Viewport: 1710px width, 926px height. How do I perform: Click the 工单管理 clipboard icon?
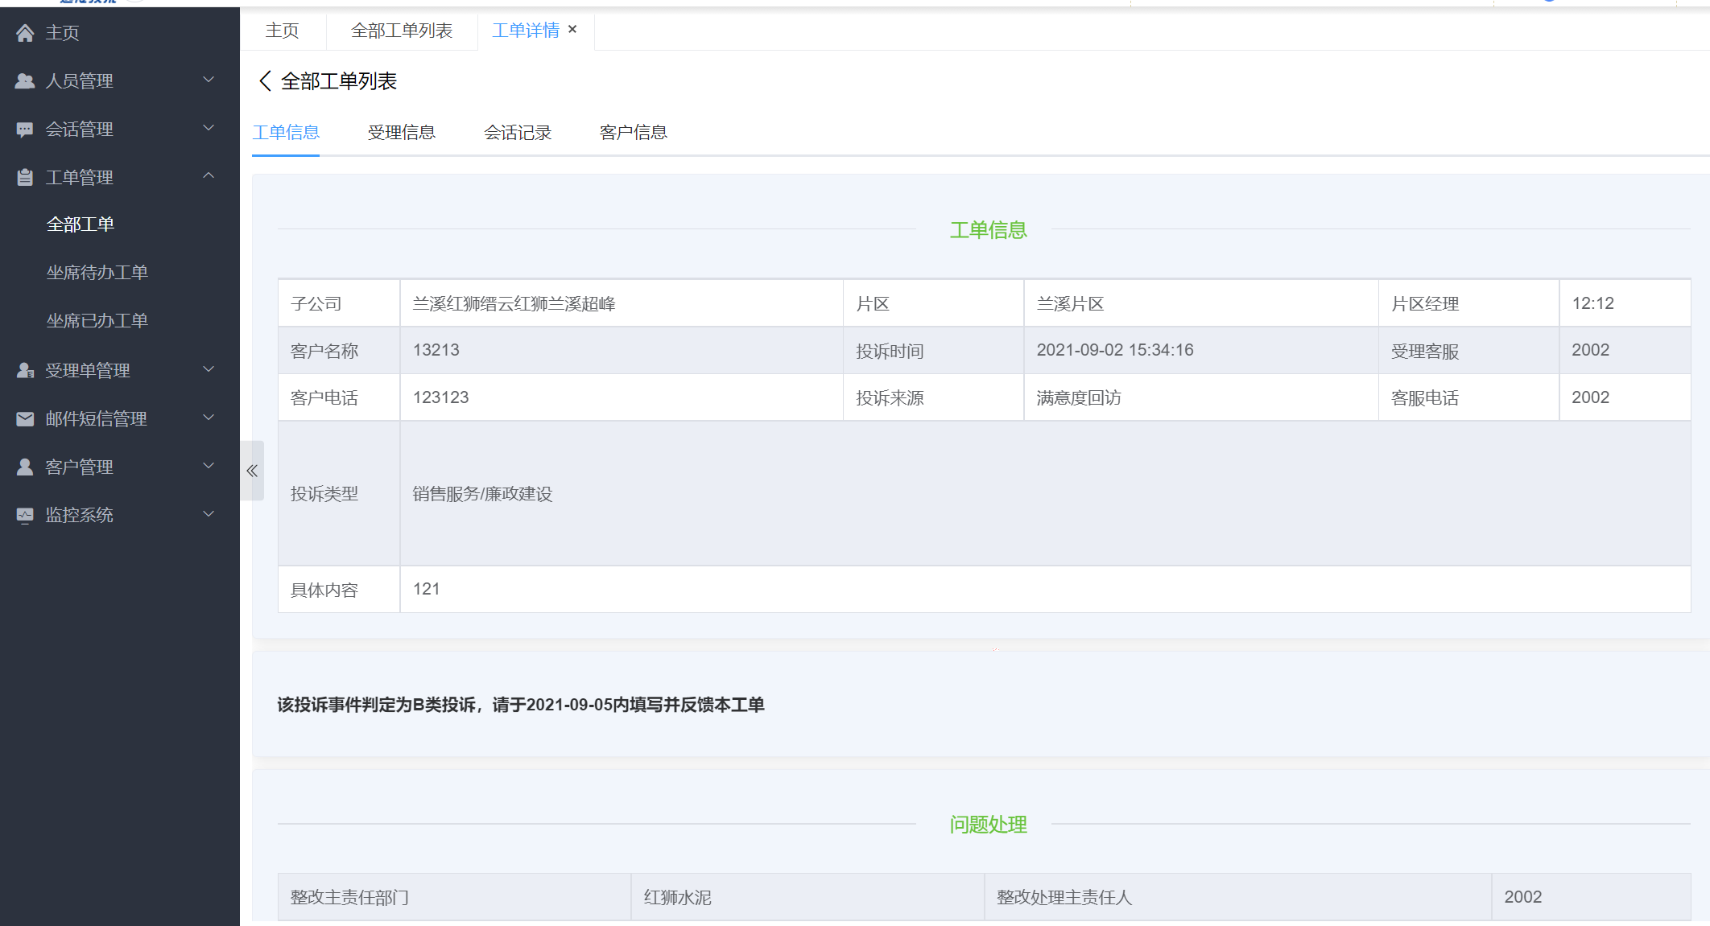[25, 178]
